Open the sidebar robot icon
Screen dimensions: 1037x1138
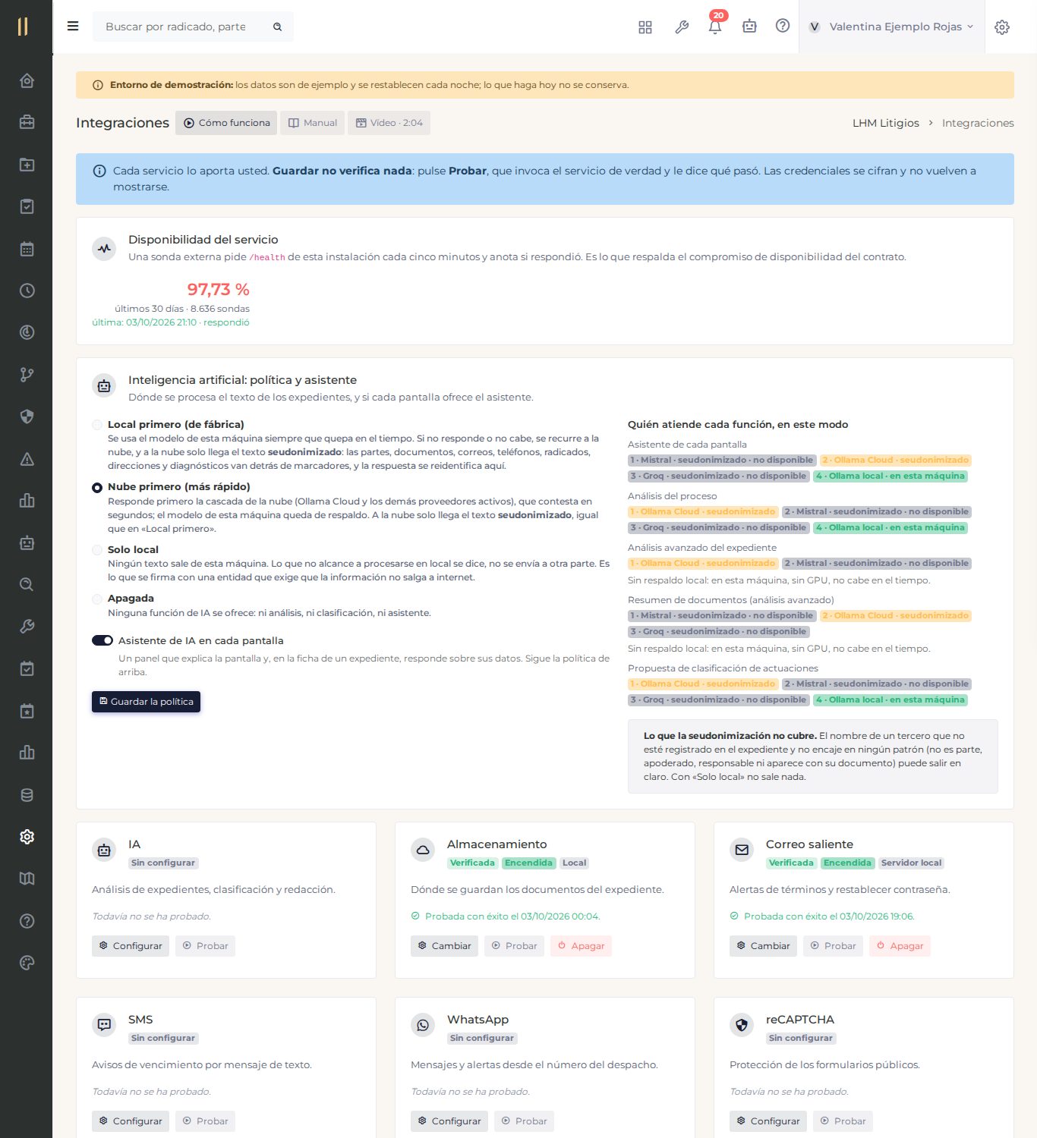click(x=27, y=542)
